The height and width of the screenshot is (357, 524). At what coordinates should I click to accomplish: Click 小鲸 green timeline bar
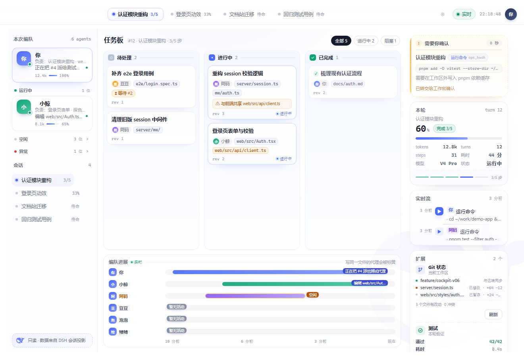(305, 283)
